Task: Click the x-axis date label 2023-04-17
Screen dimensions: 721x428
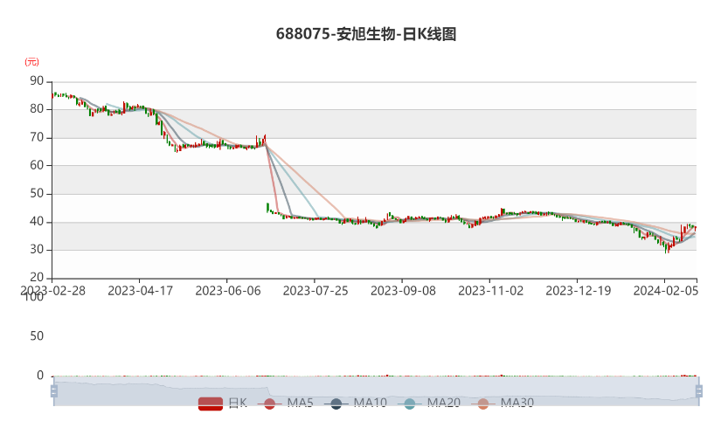Action: coord(140,291)
